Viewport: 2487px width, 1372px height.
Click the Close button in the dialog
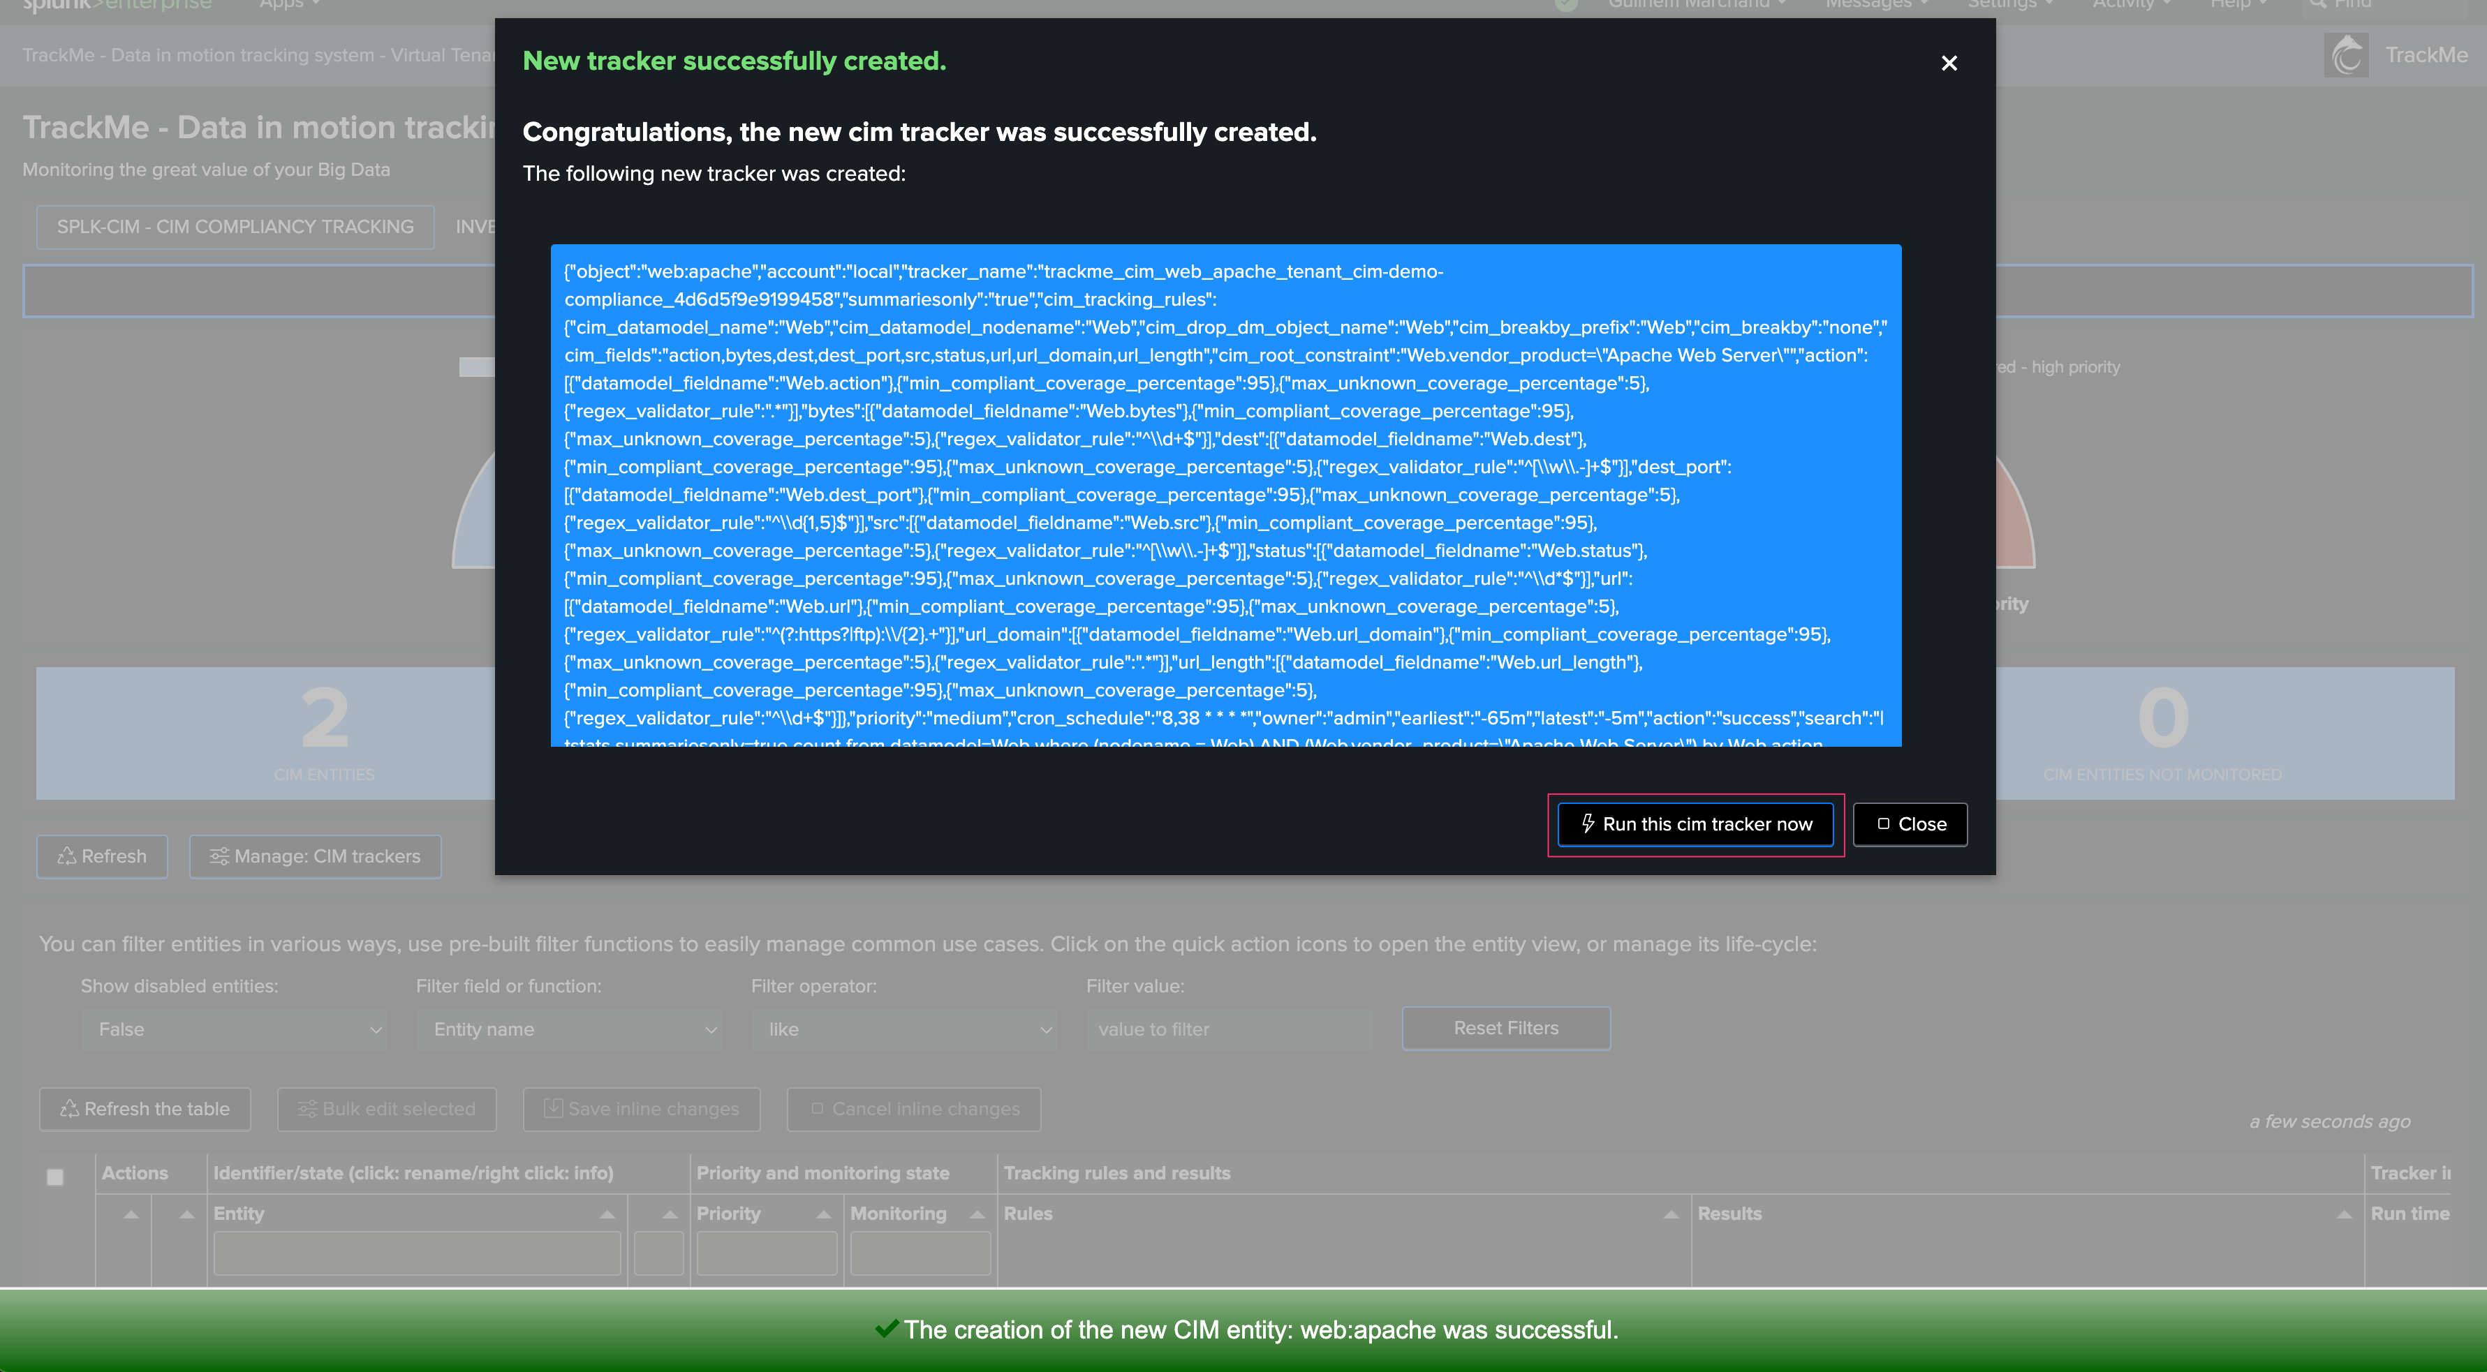pyautogui.click(x=1910, y=824)
